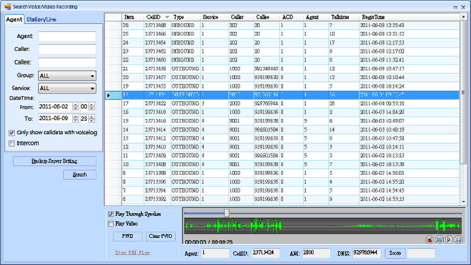Click the Search button

coord(80,175)
